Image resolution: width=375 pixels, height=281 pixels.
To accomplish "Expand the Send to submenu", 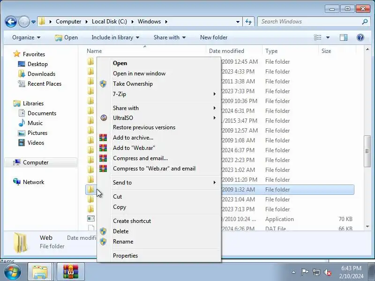I will (158, 183).
